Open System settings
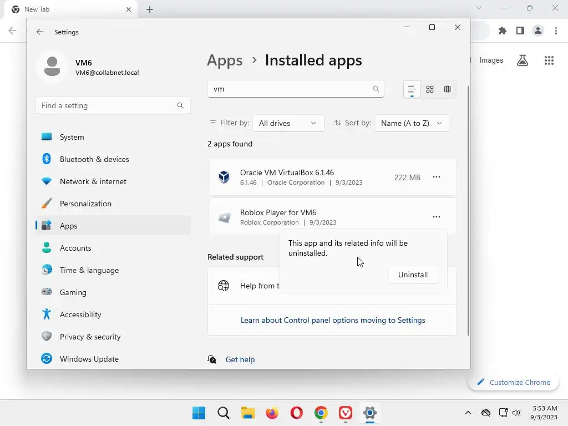 113,137
